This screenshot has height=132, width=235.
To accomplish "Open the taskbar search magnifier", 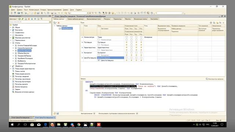I will tap(19, 125).
